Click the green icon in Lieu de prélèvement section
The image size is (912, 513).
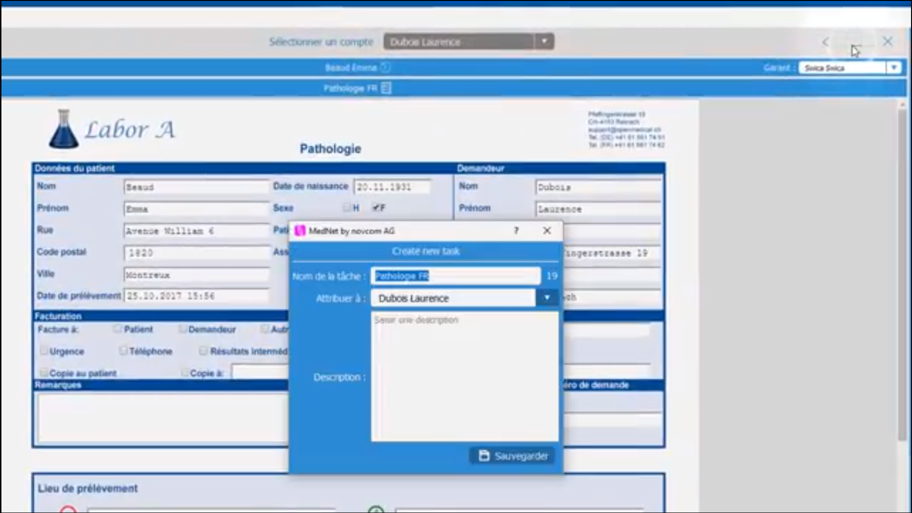pos(376,509)
